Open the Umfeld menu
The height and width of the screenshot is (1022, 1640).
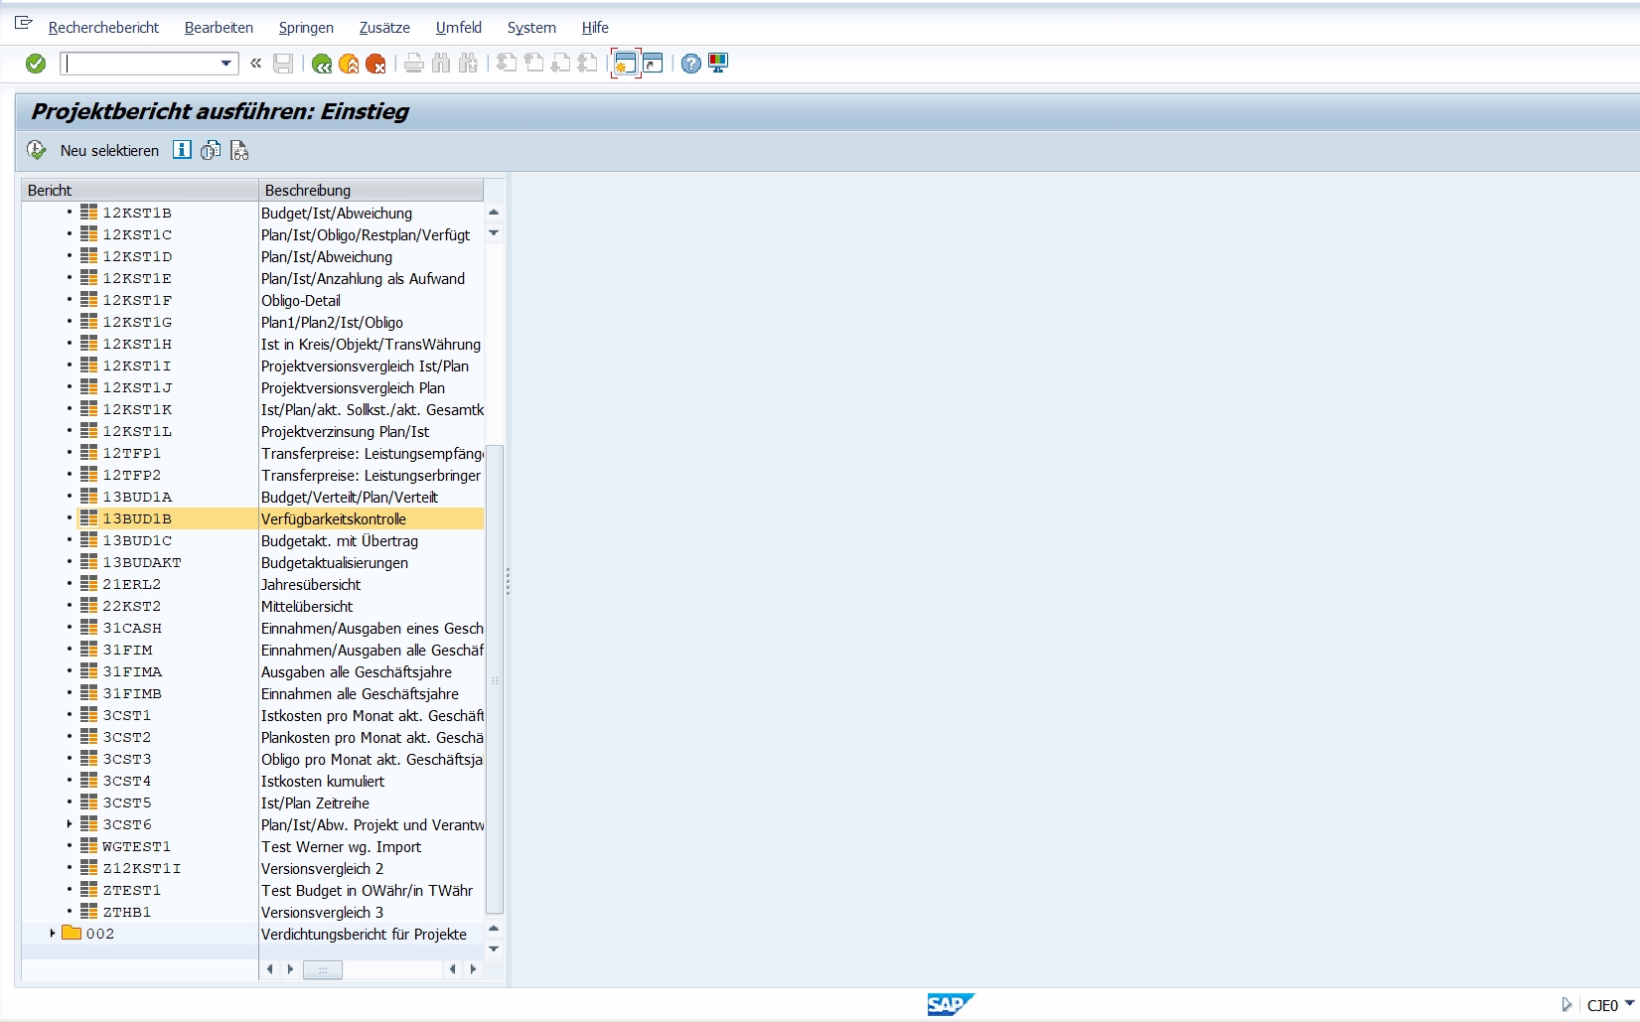tap(459, 28)
